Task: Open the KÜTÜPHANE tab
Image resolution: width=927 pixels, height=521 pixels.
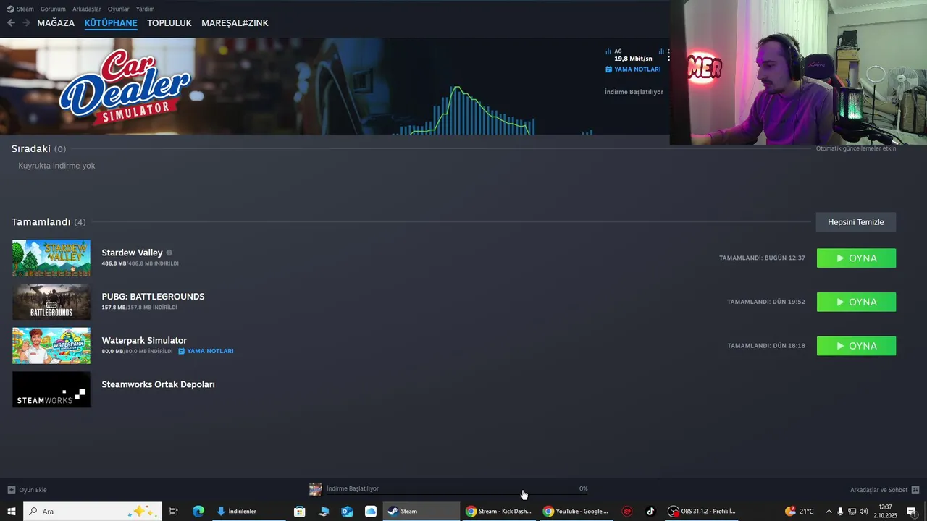Action: point(111,23)
